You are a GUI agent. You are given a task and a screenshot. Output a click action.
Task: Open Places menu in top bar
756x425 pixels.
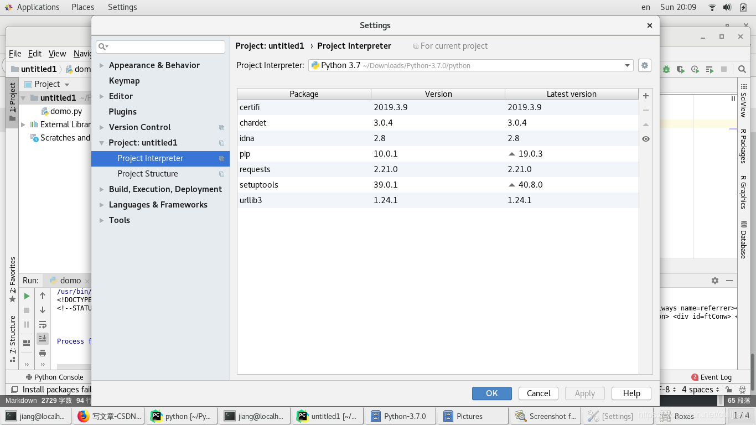pos(83,7)
